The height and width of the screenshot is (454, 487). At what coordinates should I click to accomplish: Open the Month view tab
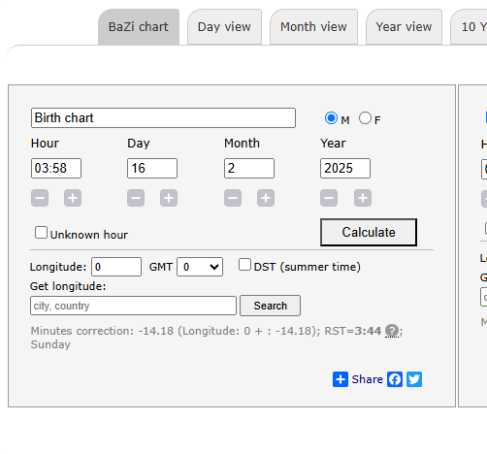(x=313, y=27)
